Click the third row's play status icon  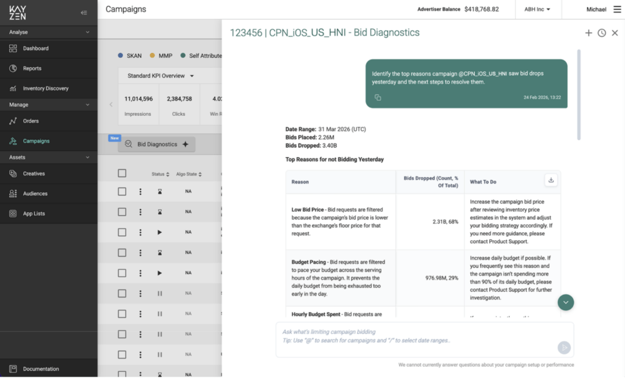[160, 232]
